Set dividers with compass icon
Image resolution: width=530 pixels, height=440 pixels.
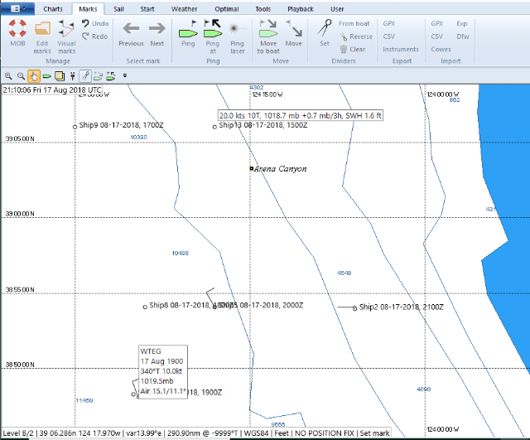coord(325,28)
